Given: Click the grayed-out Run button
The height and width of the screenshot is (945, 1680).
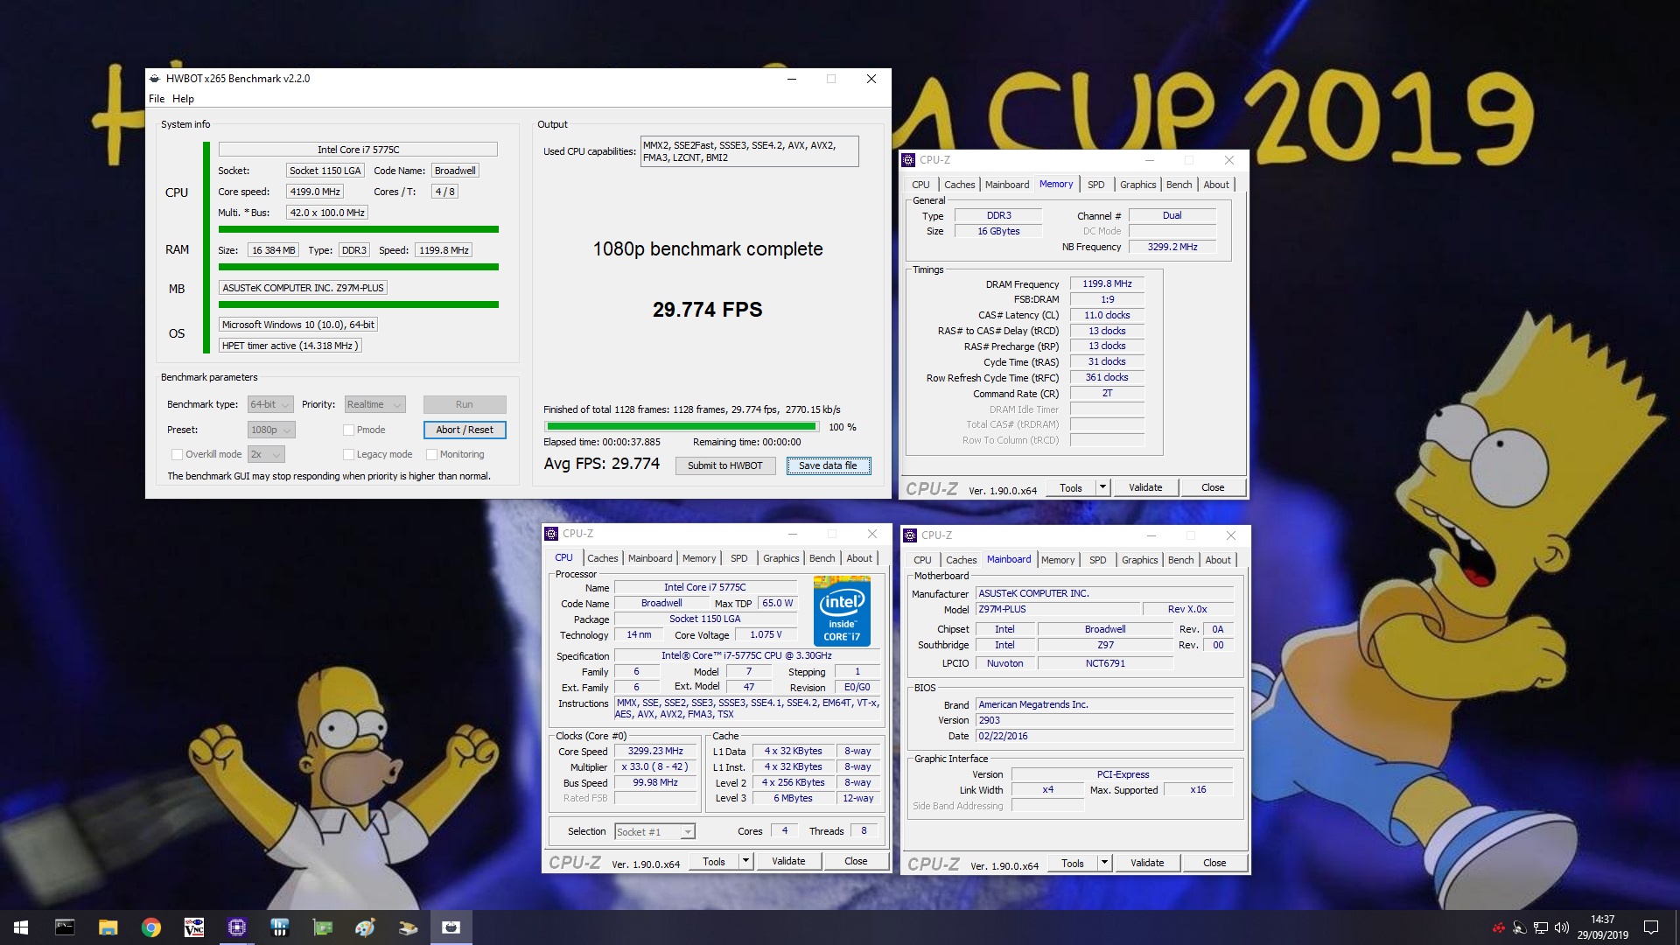Looking at the screenshot, I should 465,404.
